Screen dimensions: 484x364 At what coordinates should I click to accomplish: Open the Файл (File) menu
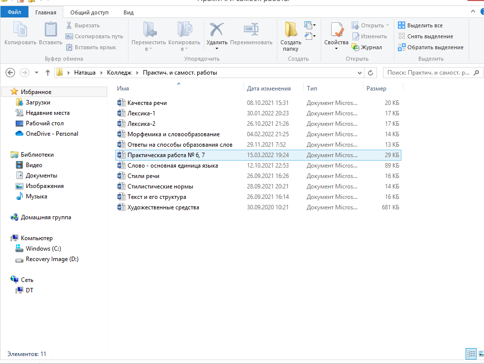coord(14,12)
